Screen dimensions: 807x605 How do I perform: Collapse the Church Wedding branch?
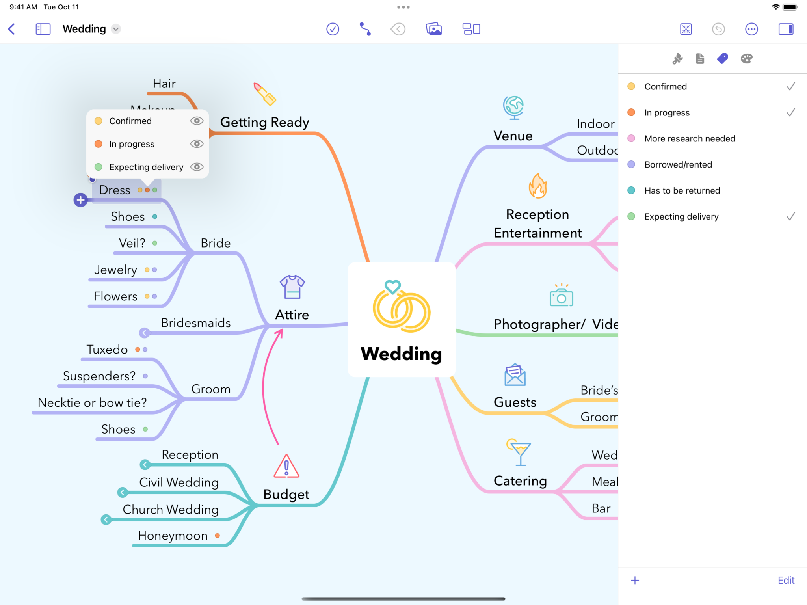(106, 519)
